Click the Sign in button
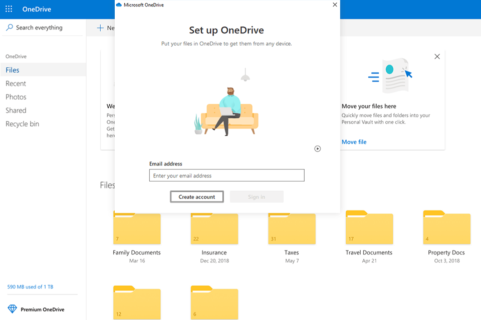The image size is (481, 320). [257, 196]
